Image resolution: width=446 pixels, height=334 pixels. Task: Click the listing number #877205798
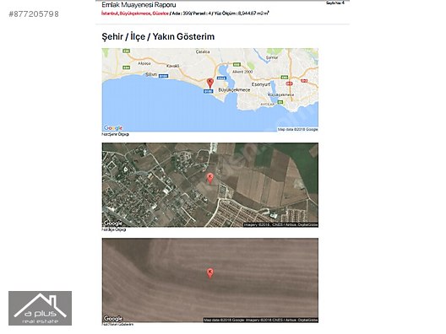(x=34, y=13)
